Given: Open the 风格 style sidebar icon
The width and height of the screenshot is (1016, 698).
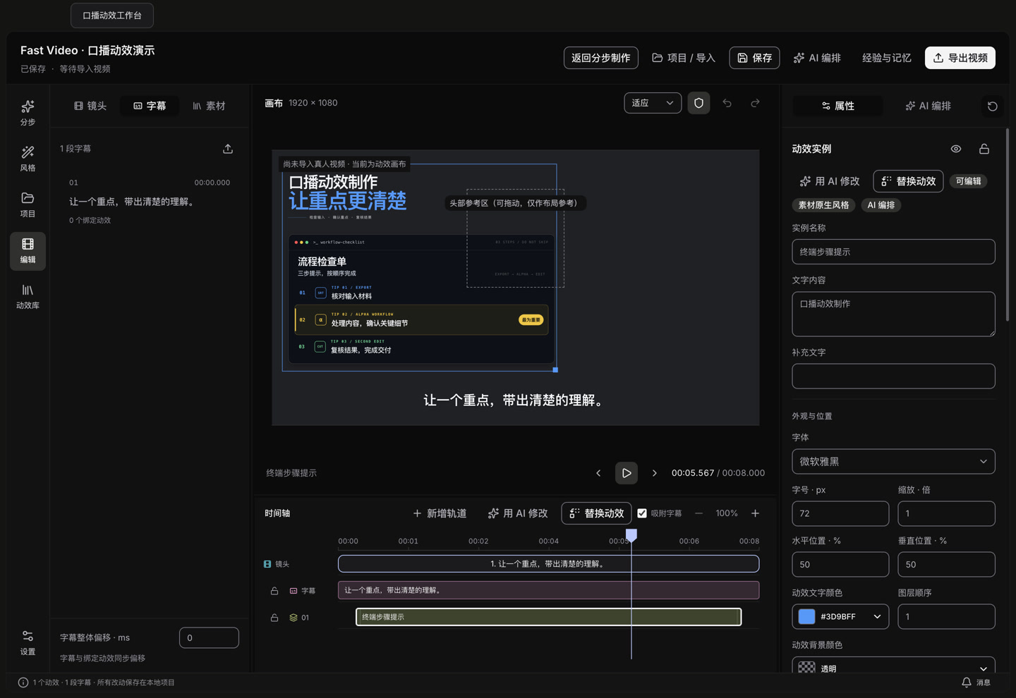Looking at the screenshot, I should pos(28,159).
